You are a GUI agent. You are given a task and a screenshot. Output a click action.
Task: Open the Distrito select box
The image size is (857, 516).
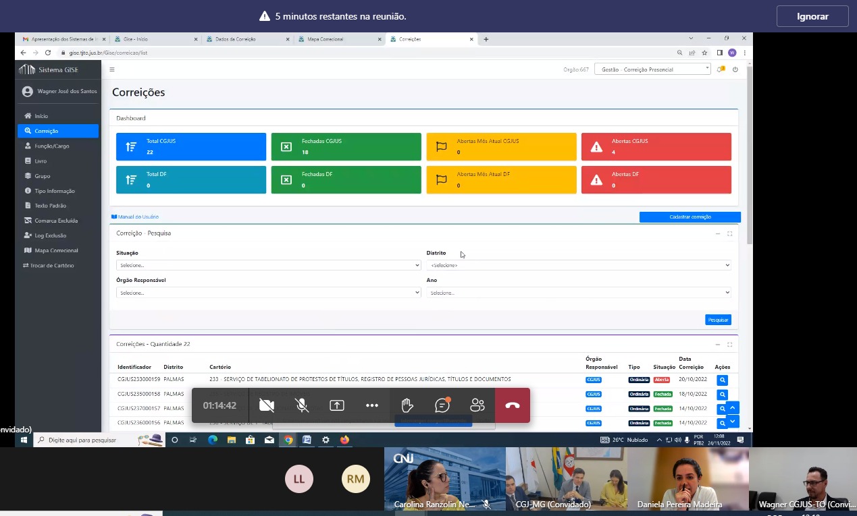(x=578, y=265)
